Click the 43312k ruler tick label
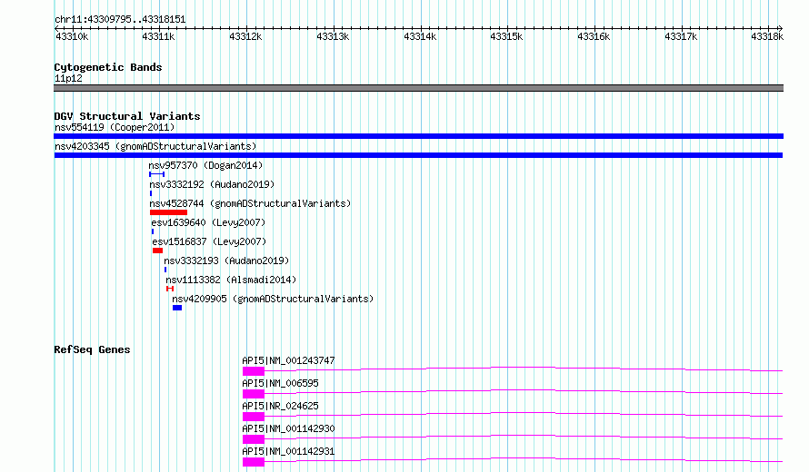This screenshot has height=472, width=809. pos(245,36)
